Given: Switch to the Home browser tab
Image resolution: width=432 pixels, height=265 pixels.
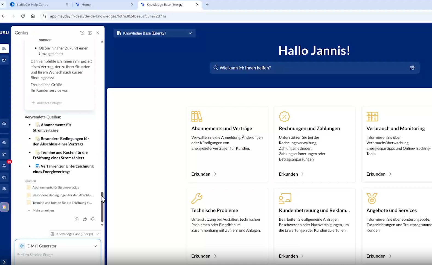Looking at the screenshot, I should pos(104,4).
